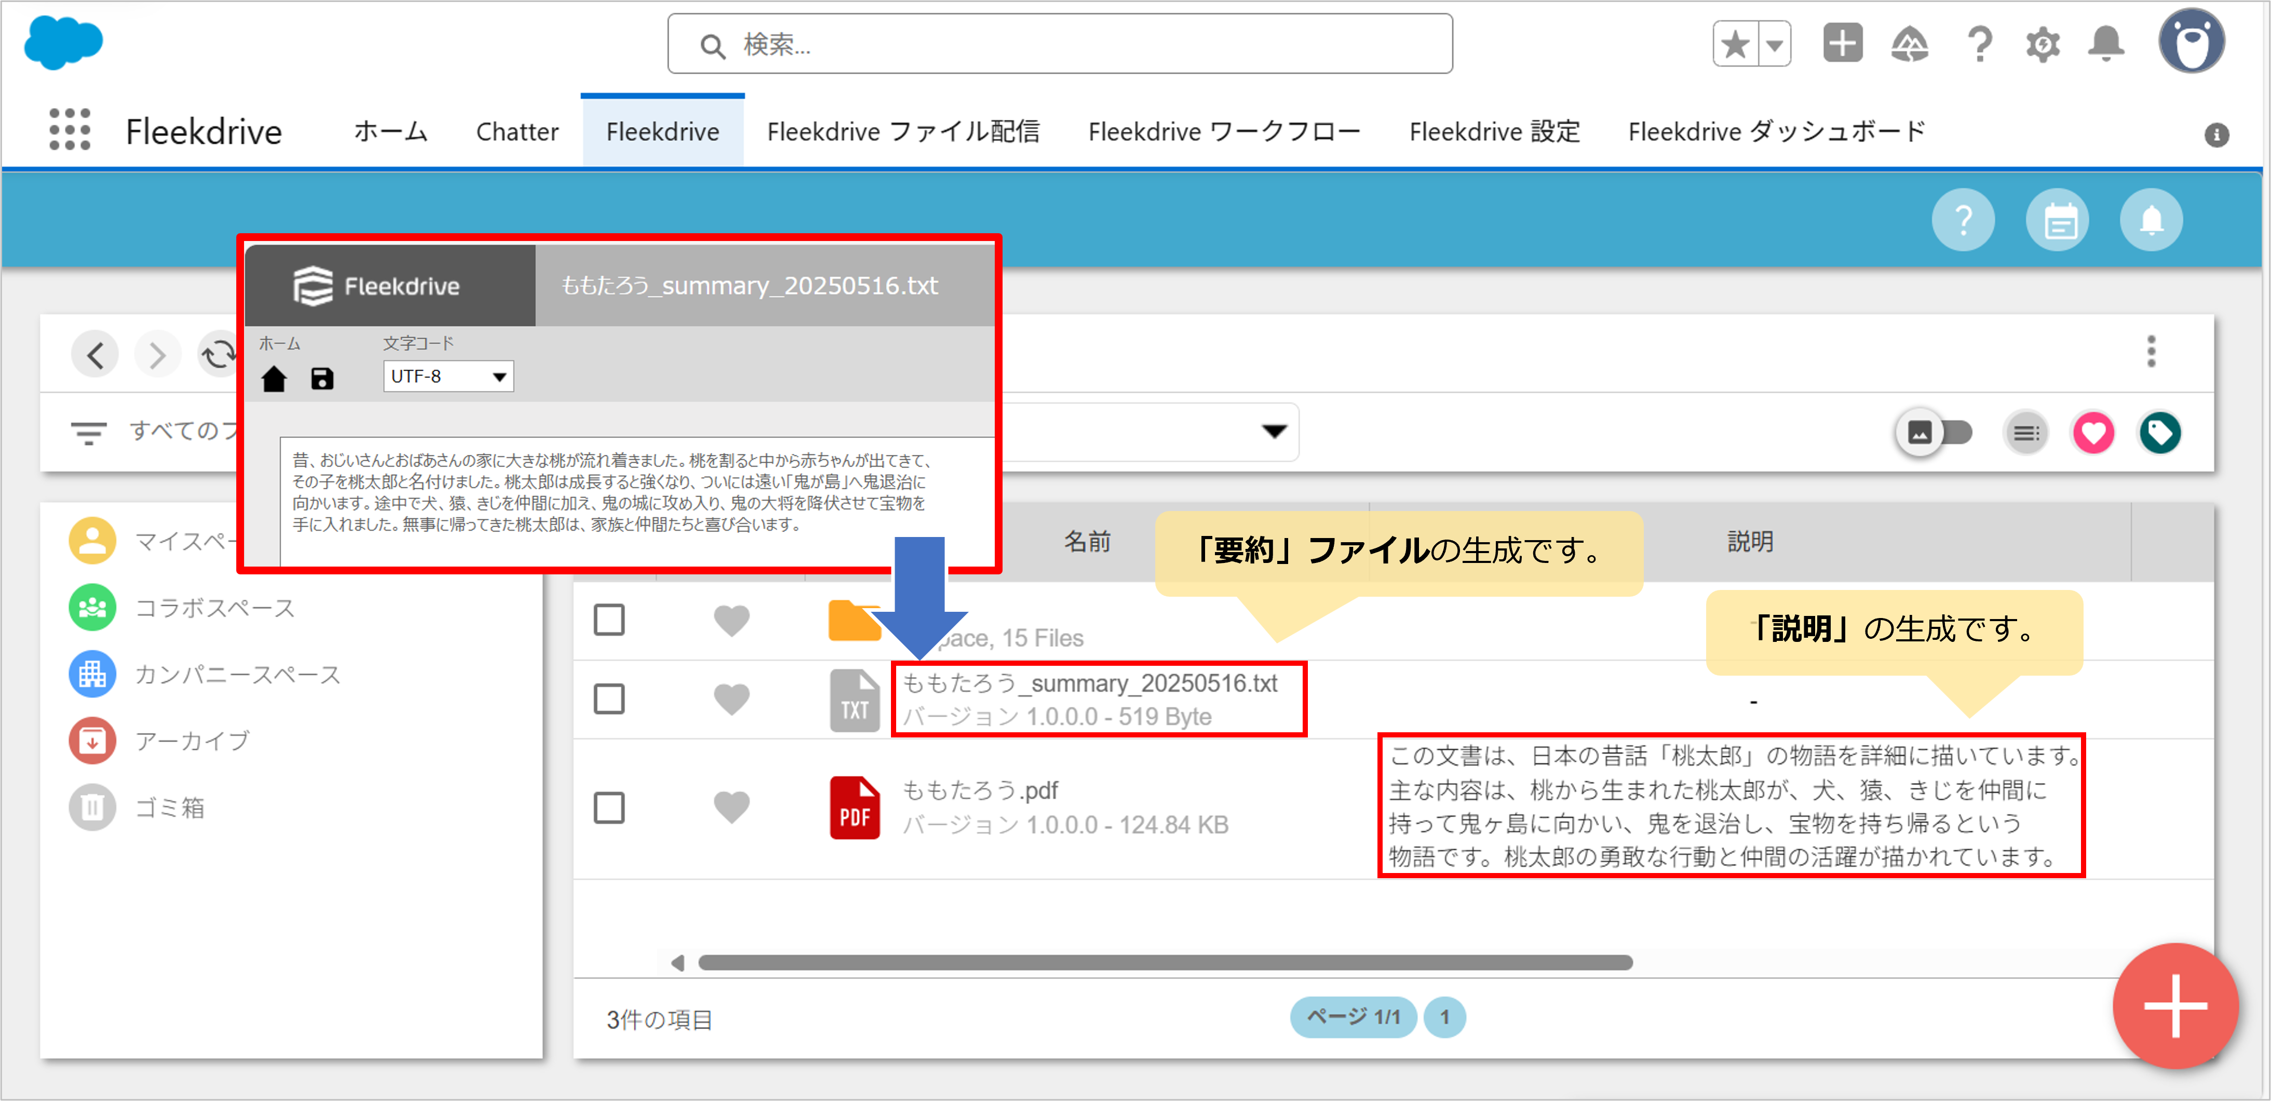
Task: Go back with the left arrow button
Action: coord(95,354)
